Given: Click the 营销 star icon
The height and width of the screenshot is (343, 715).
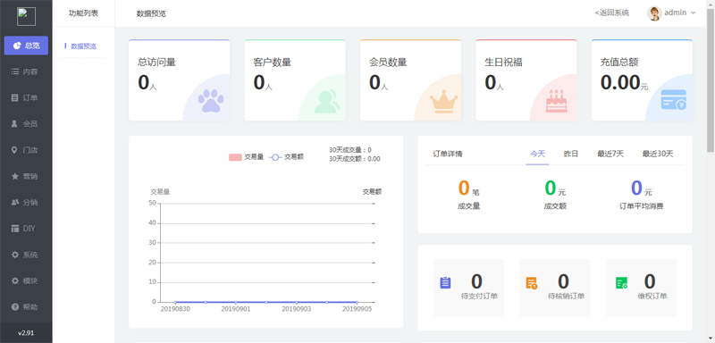Looking at the screenshot, I should click(15, 176).
